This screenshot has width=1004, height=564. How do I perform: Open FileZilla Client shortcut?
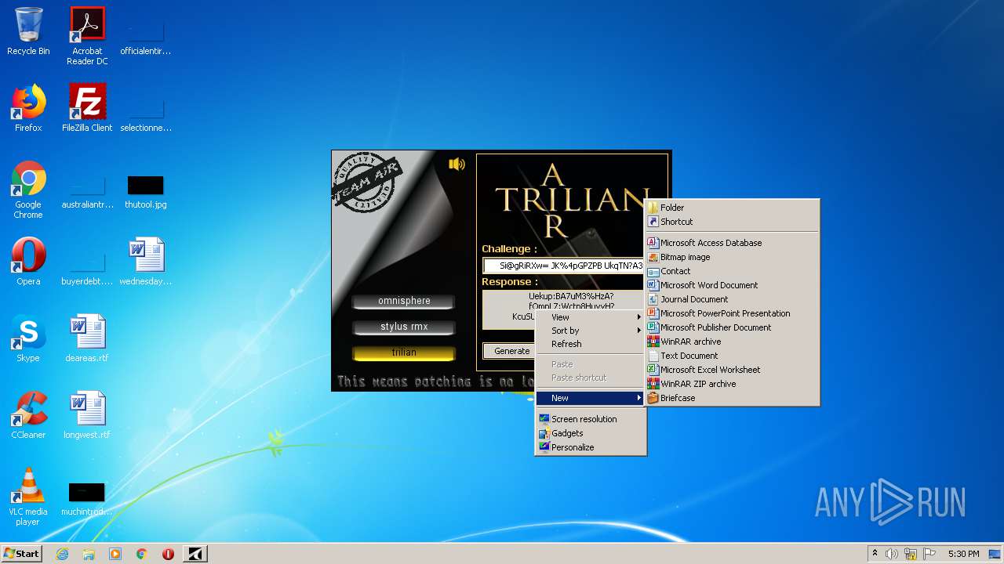click(x=87, y=108)
